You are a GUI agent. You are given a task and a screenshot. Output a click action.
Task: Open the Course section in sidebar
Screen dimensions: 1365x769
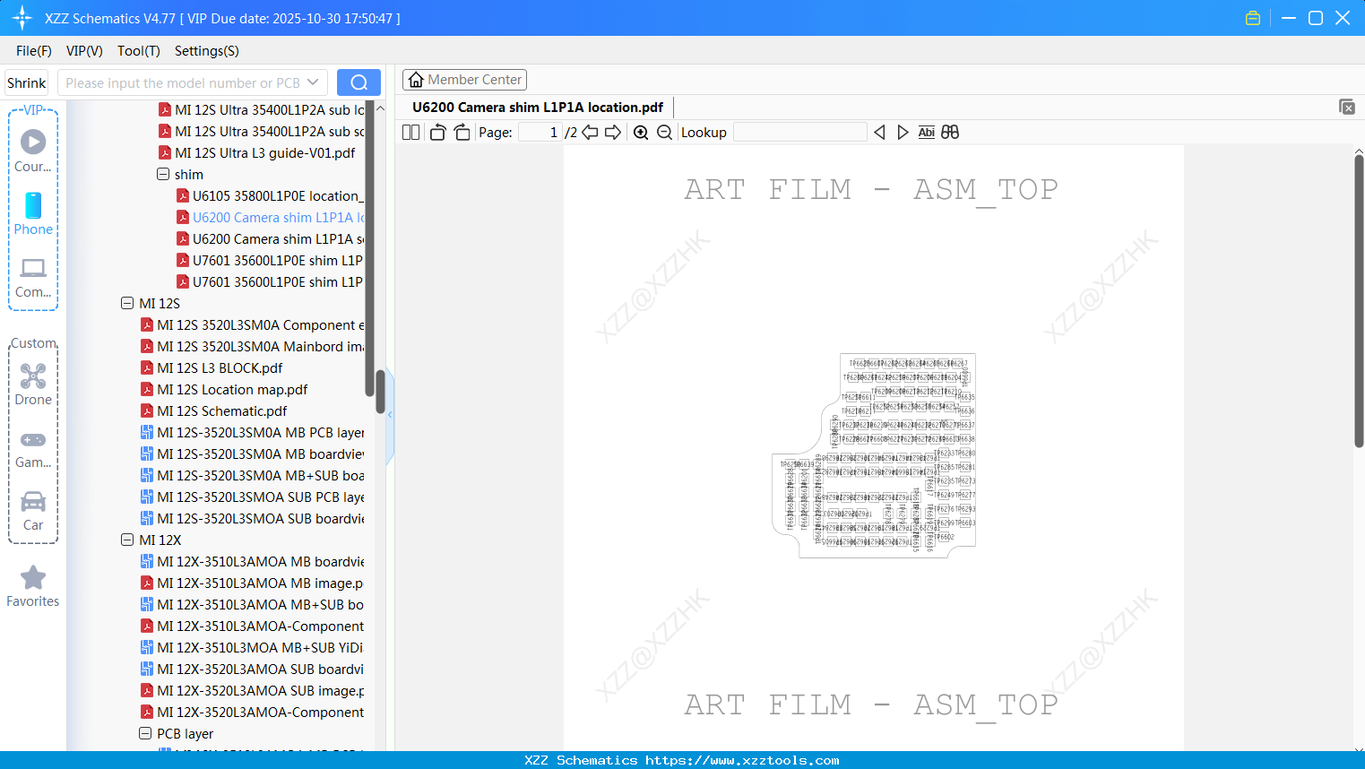coord(33,151)
